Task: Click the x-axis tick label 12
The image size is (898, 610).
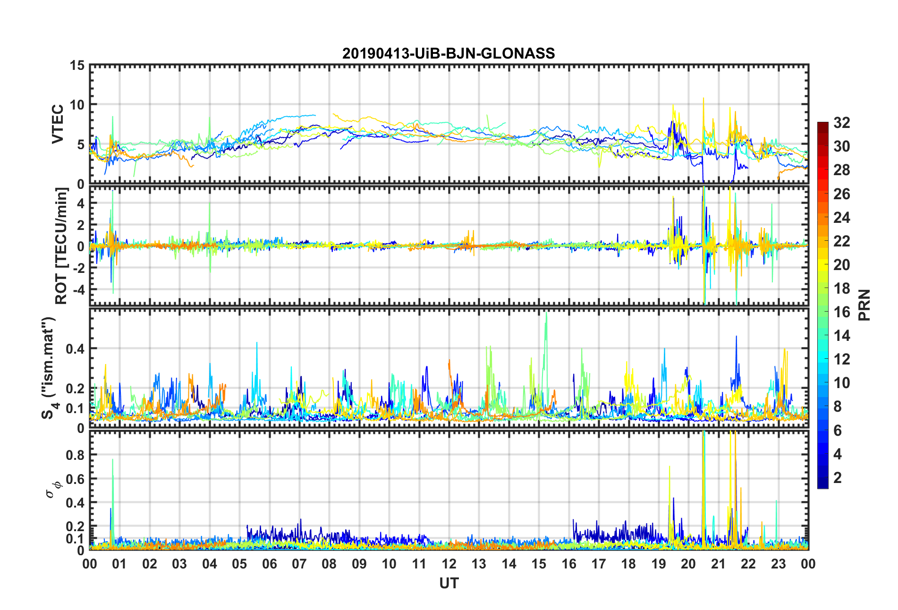Action: point(449,564)
